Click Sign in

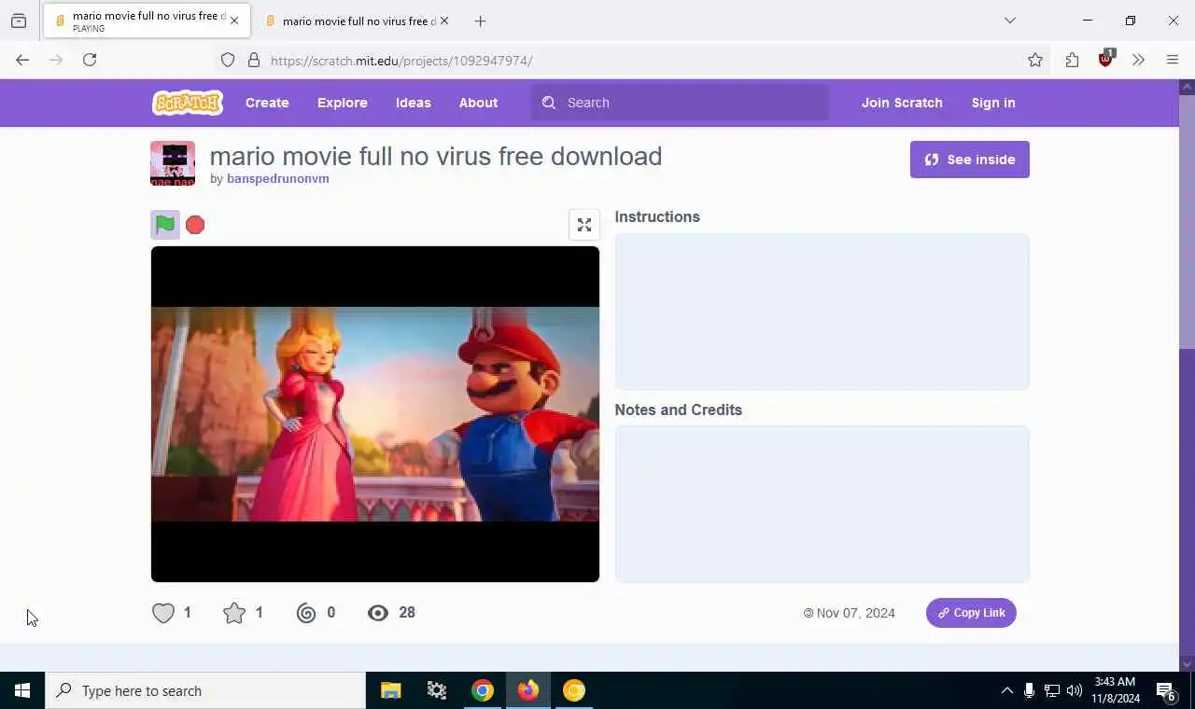tap(993, 103)
